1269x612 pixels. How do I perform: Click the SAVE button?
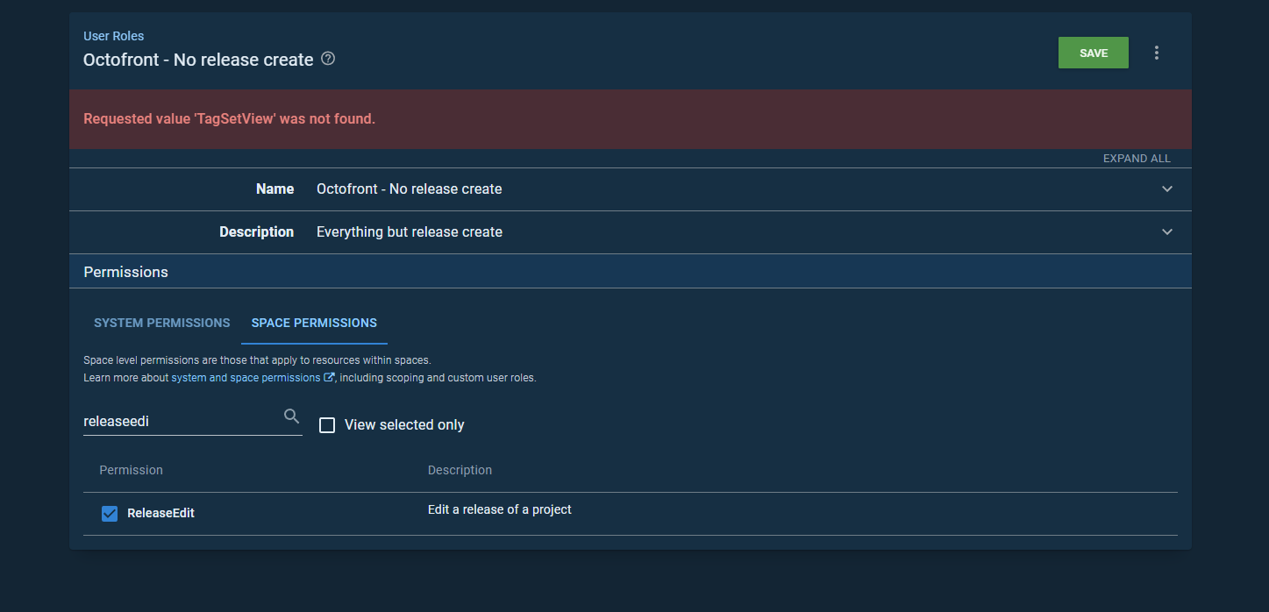pyautogui.click(x=1093, y=53)
